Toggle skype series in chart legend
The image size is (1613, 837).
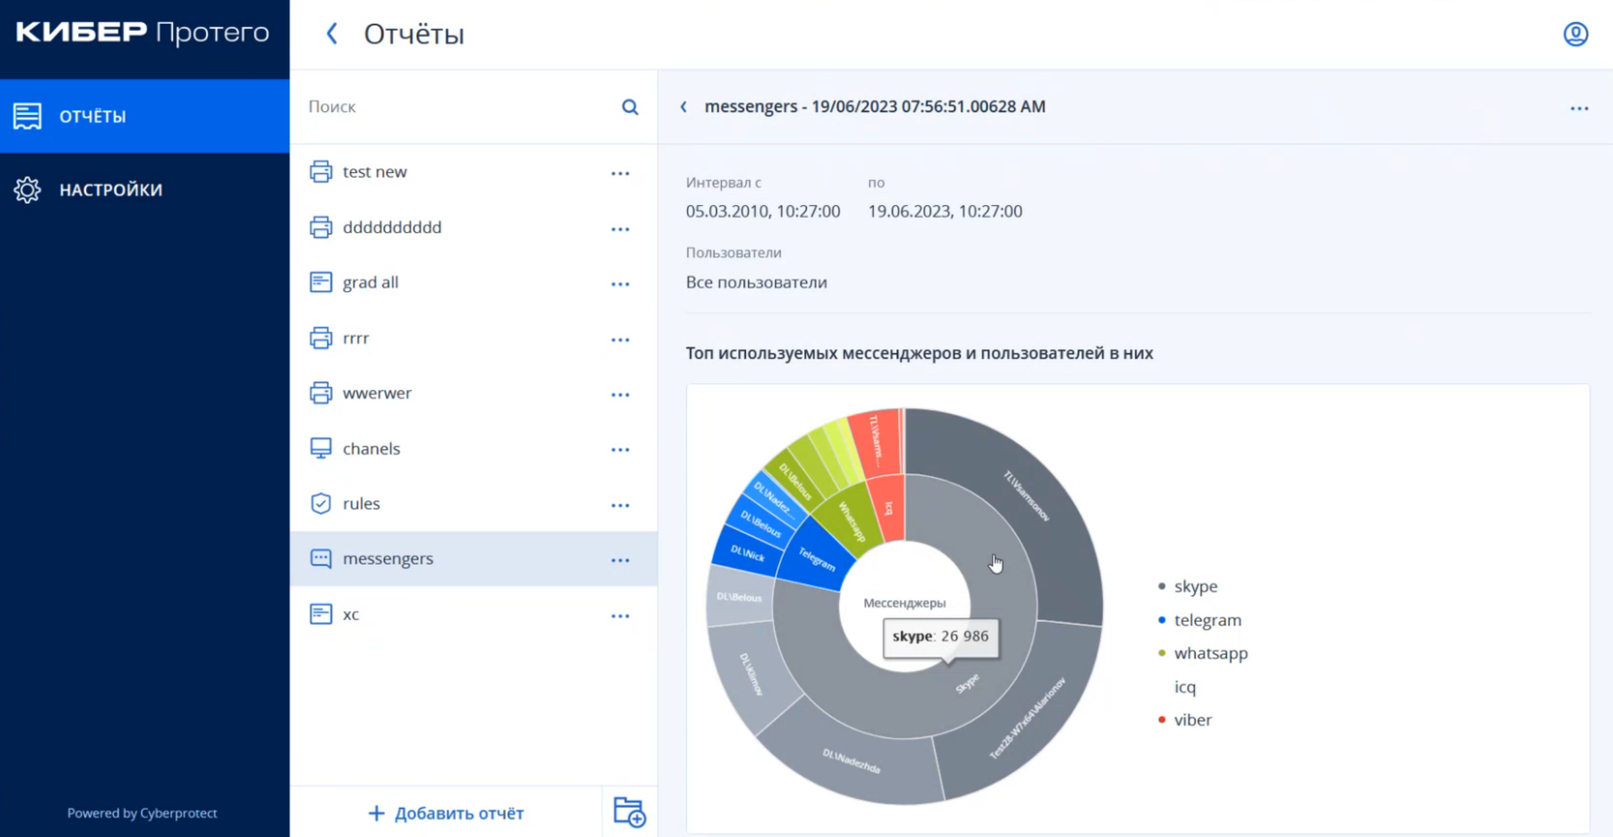coord(1195,586)
